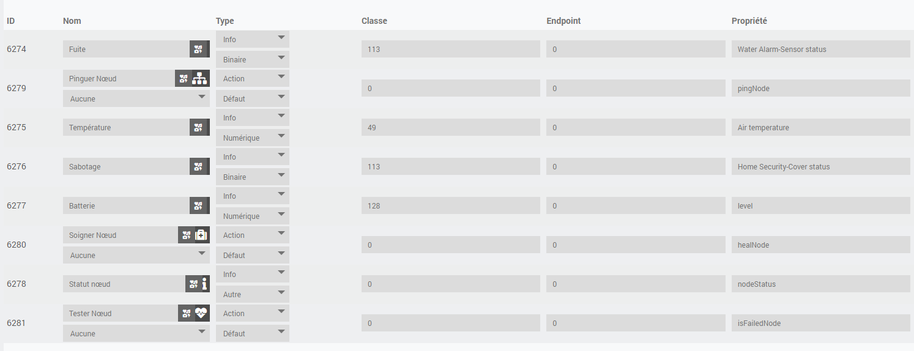Click the medkit icon beside Soigner Nœud
Screen dimensions: 914x351
[201, 235]
